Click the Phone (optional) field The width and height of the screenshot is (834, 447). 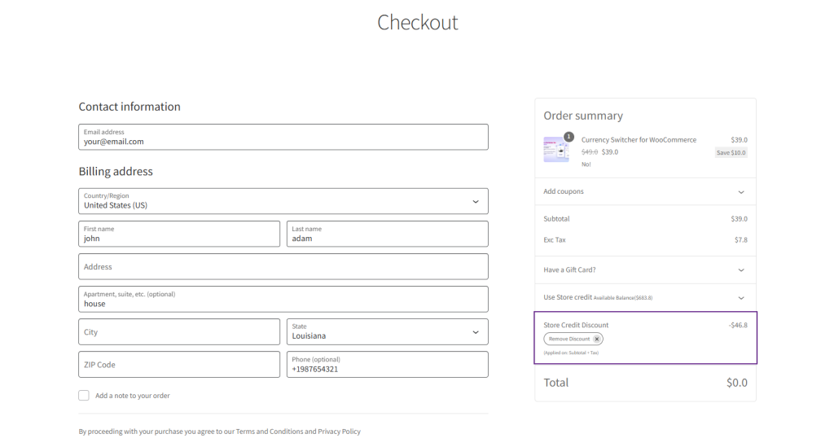[387, 365]
